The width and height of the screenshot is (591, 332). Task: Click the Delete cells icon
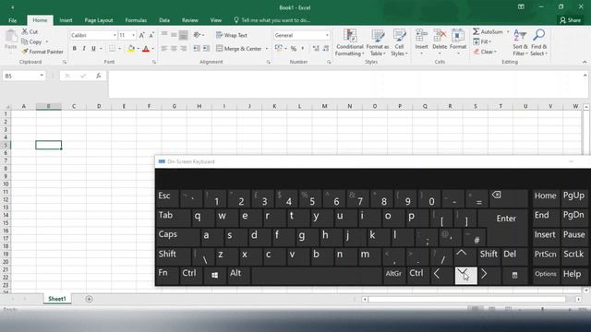click(440, 36)
